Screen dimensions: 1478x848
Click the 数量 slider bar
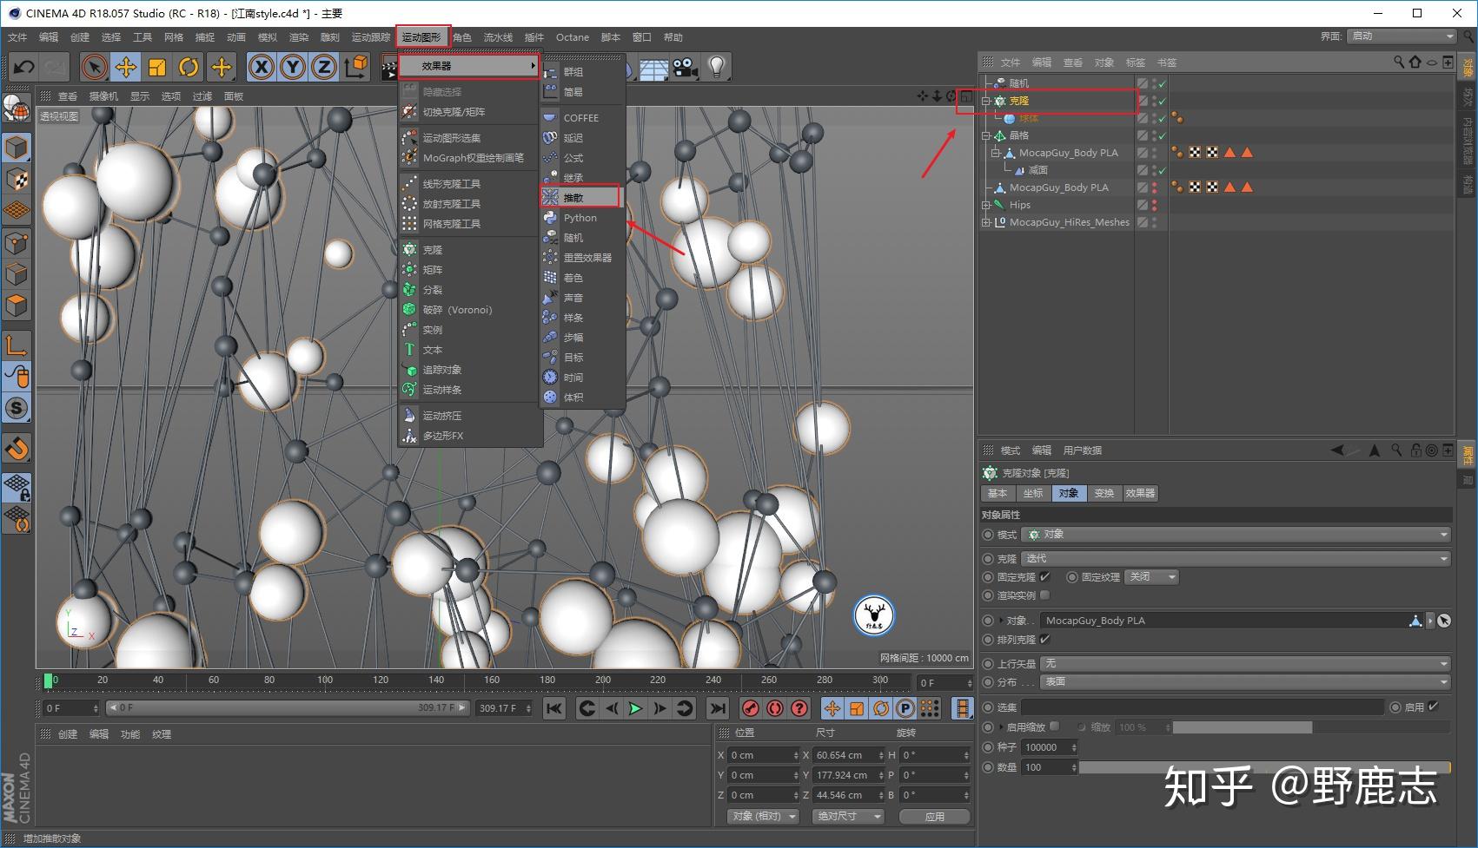coord(1264,767)
